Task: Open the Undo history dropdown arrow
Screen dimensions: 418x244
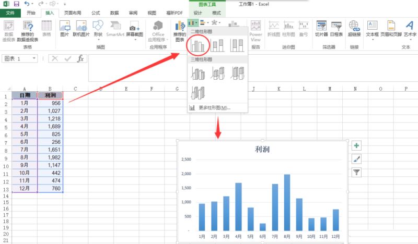Action: pos(32,4)
